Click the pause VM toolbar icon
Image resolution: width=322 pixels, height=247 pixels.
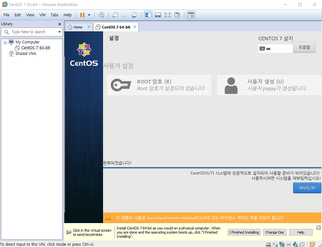click(x=82, y=15)
